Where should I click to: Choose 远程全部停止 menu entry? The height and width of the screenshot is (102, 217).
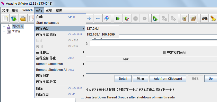(x=60, y=58)
